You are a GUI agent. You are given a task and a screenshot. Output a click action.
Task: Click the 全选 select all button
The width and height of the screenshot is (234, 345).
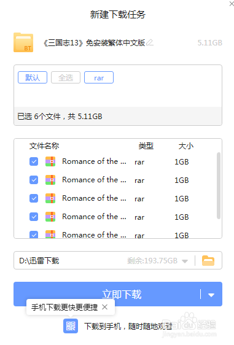(x=66, y=77)
